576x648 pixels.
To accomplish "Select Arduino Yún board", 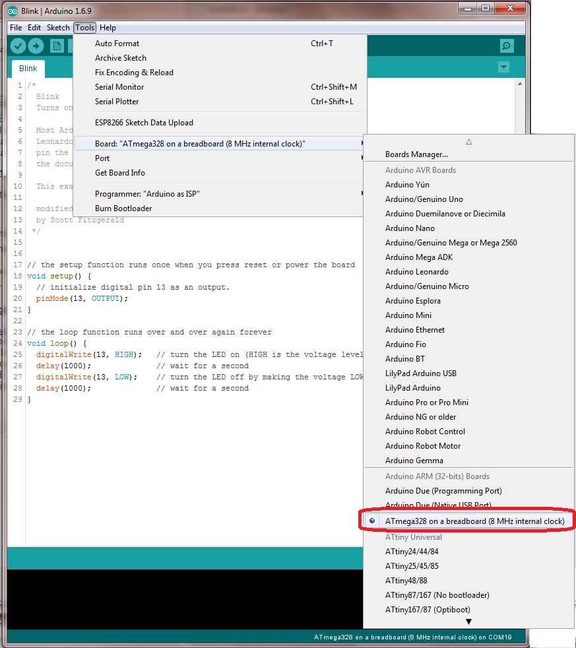I will 468,185.
